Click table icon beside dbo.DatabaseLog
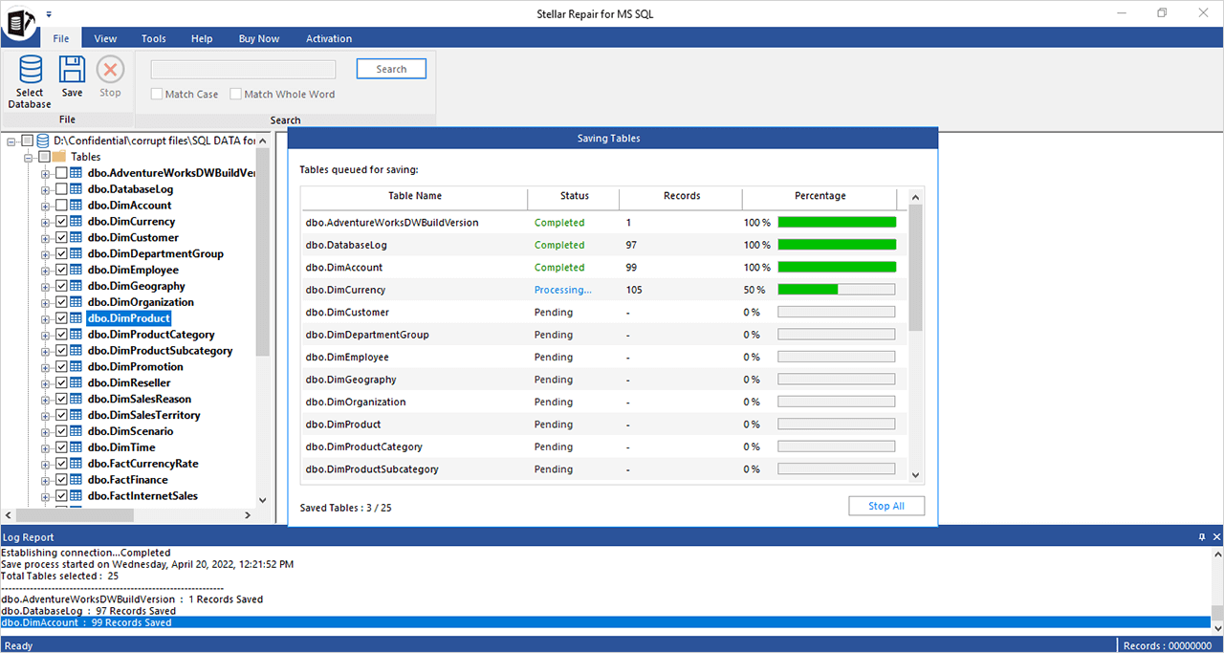Image resolution: width=1224 pixels, height=653 pixels. tap(76, 189)
